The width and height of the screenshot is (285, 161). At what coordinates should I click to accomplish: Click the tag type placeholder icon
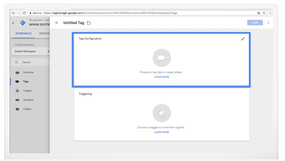161,58
